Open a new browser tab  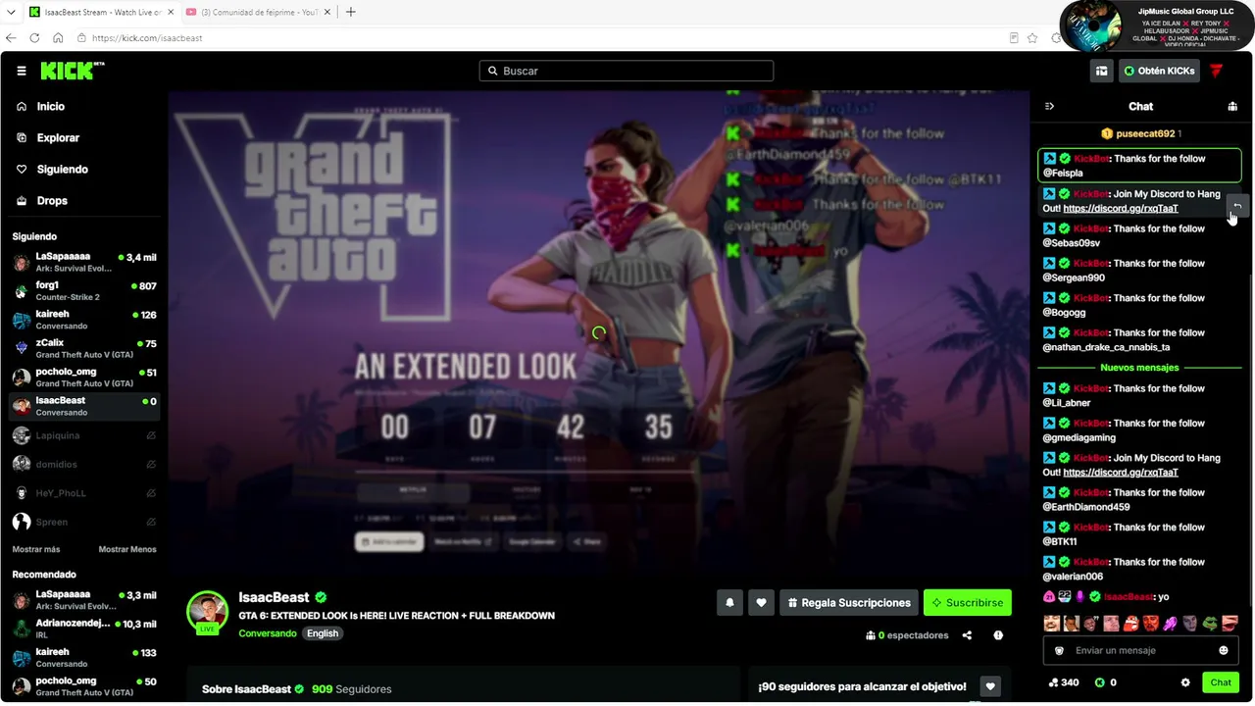click(x=351, y=12)
